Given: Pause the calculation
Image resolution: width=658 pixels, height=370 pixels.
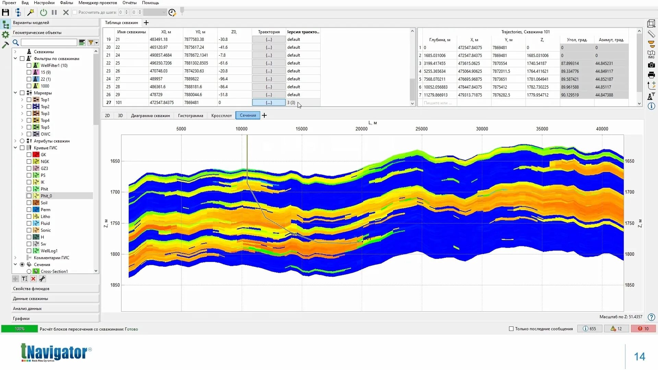Looking at the screenshot, I should [54, 12].
